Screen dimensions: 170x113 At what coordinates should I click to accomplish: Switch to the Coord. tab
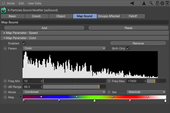(37, 16)
